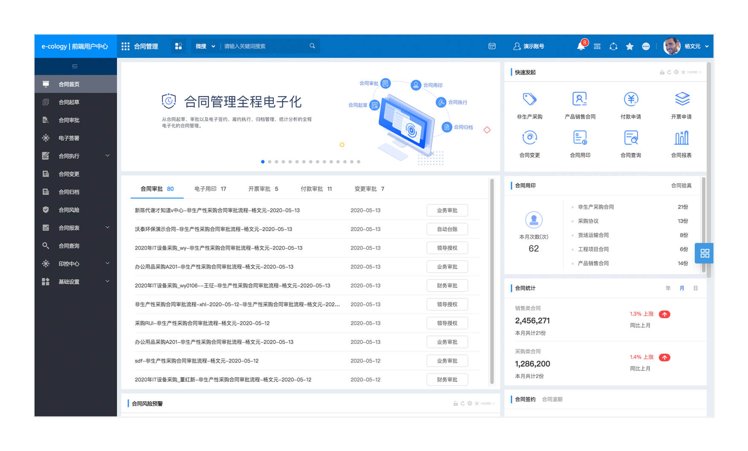Open settings gear of 合同风险预警 panel
This screenshot has height=451, width=748.
pos(470,404)
